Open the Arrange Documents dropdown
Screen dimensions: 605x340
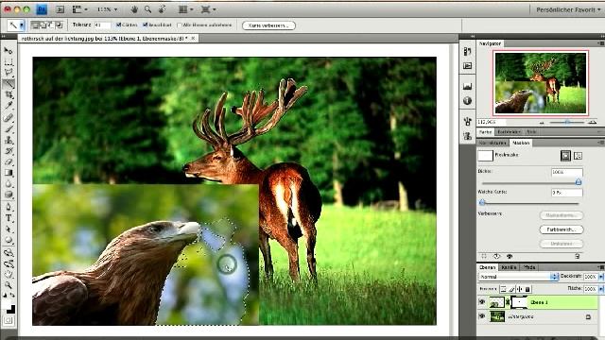point(185,9)
